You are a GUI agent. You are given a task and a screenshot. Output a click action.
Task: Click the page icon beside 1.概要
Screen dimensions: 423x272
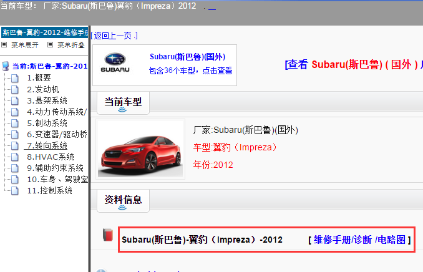15,78
